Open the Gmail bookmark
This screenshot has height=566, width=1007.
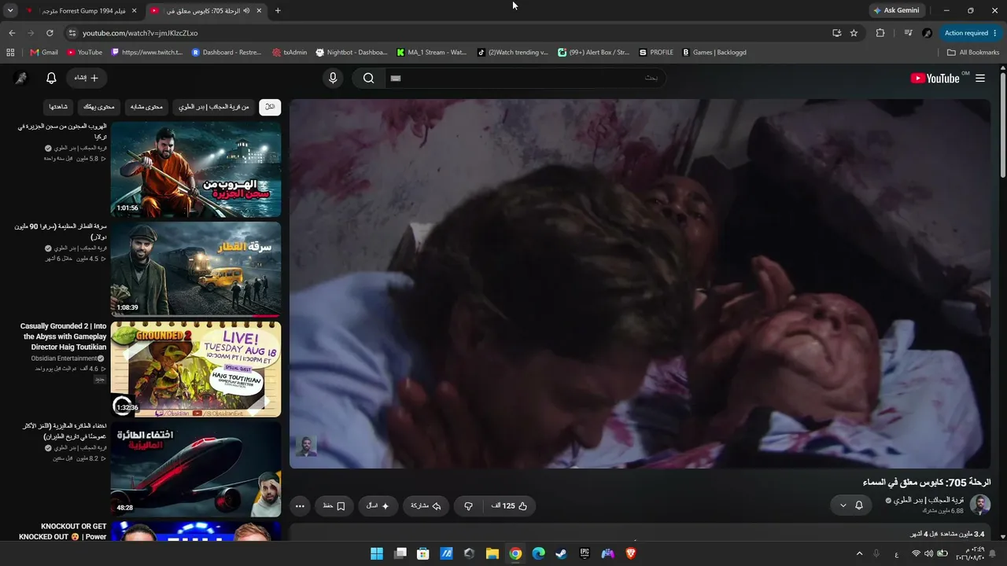(44, 53)
